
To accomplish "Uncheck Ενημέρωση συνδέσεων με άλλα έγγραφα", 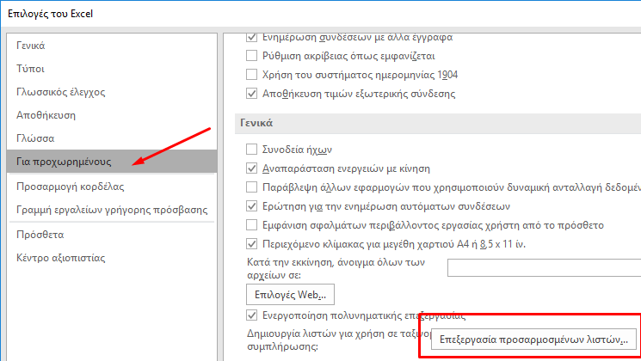I will [252, 37].
